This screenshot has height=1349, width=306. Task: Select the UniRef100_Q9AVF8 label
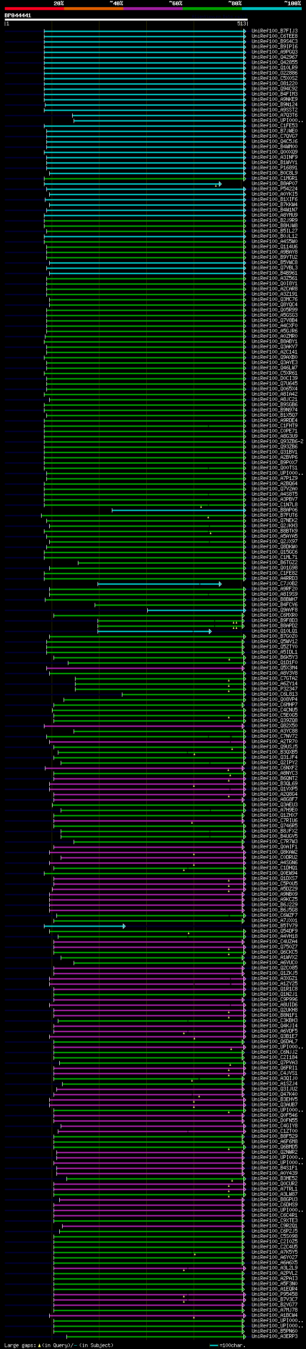click(x=274, y=610)
